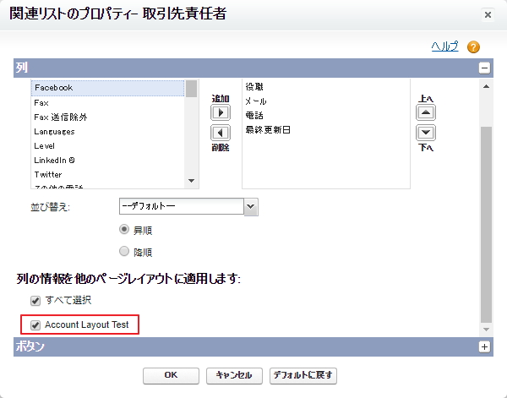Move selected column down with arrow
507x398 pixels.
click(427, 133)
